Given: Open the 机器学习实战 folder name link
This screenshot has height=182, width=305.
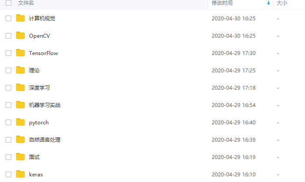Looking at the screenshot, I should pos(45,105).
